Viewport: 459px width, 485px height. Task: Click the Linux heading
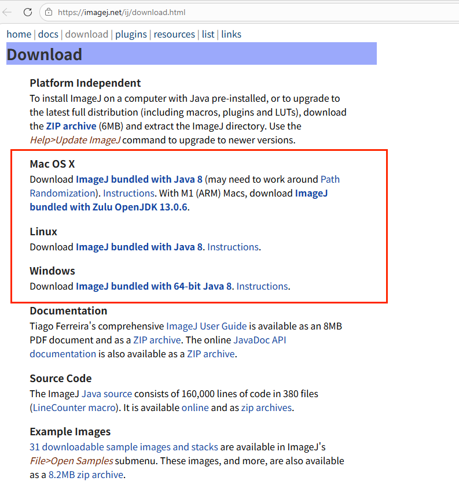(43, 232)
